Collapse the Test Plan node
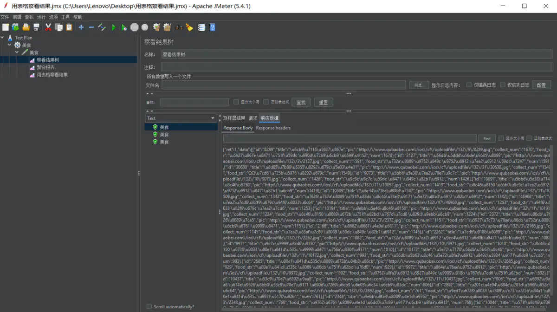This screenshot has height=312, width=557. [x=2, y=38]
